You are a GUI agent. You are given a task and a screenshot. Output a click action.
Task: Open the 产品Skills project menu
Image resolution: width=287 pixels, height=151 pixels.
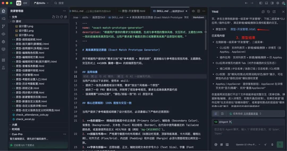click(x=41, y=3)
